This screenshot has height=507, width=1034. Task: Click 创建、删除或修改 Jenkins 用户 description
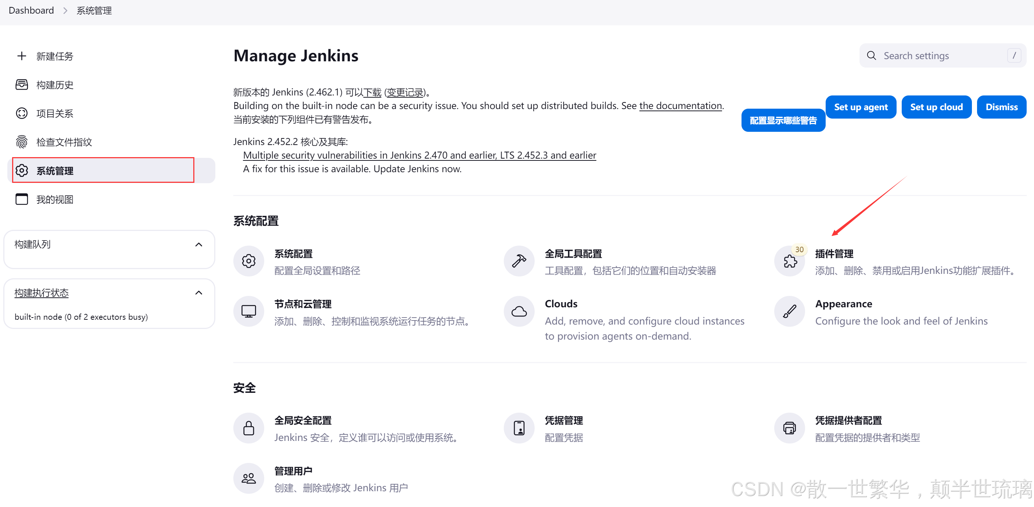[x=341, y=488]
